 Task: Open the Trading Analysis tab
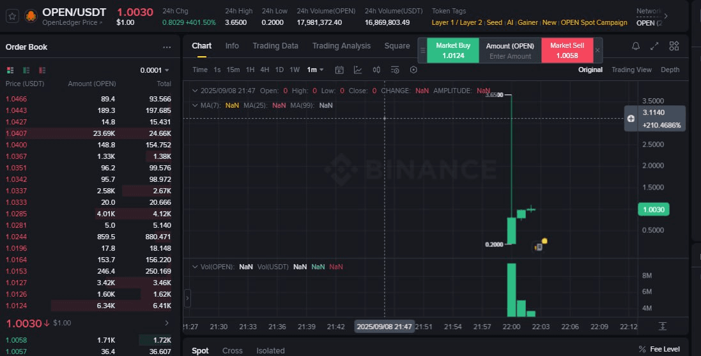(342, 46)
